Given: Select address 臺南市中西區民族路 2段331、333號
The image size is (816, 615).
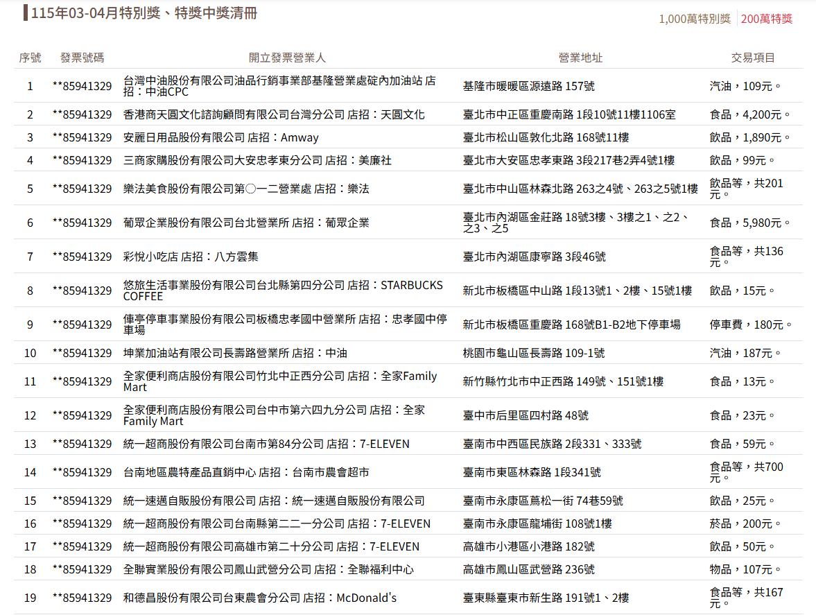Looking at the screenshot, I should point(552,444).
